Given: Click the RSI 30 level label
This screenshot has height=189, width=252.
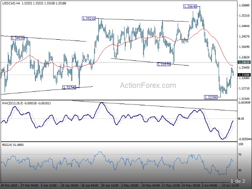Looking at the screenshot, I should click(240, 170).
